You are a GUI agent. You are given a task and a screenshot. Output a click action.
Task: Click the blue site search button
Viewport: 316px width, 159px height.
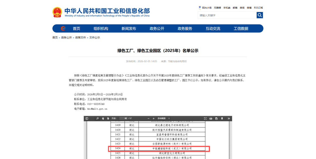click(260, 15)
